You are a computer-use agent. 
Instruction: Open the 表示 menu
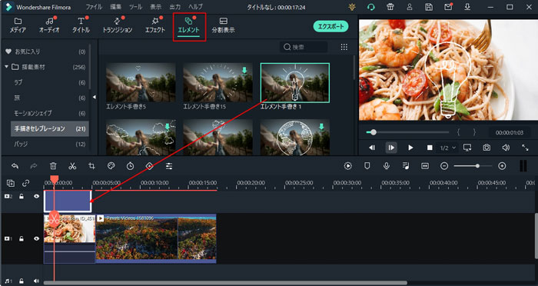point(156,7)
